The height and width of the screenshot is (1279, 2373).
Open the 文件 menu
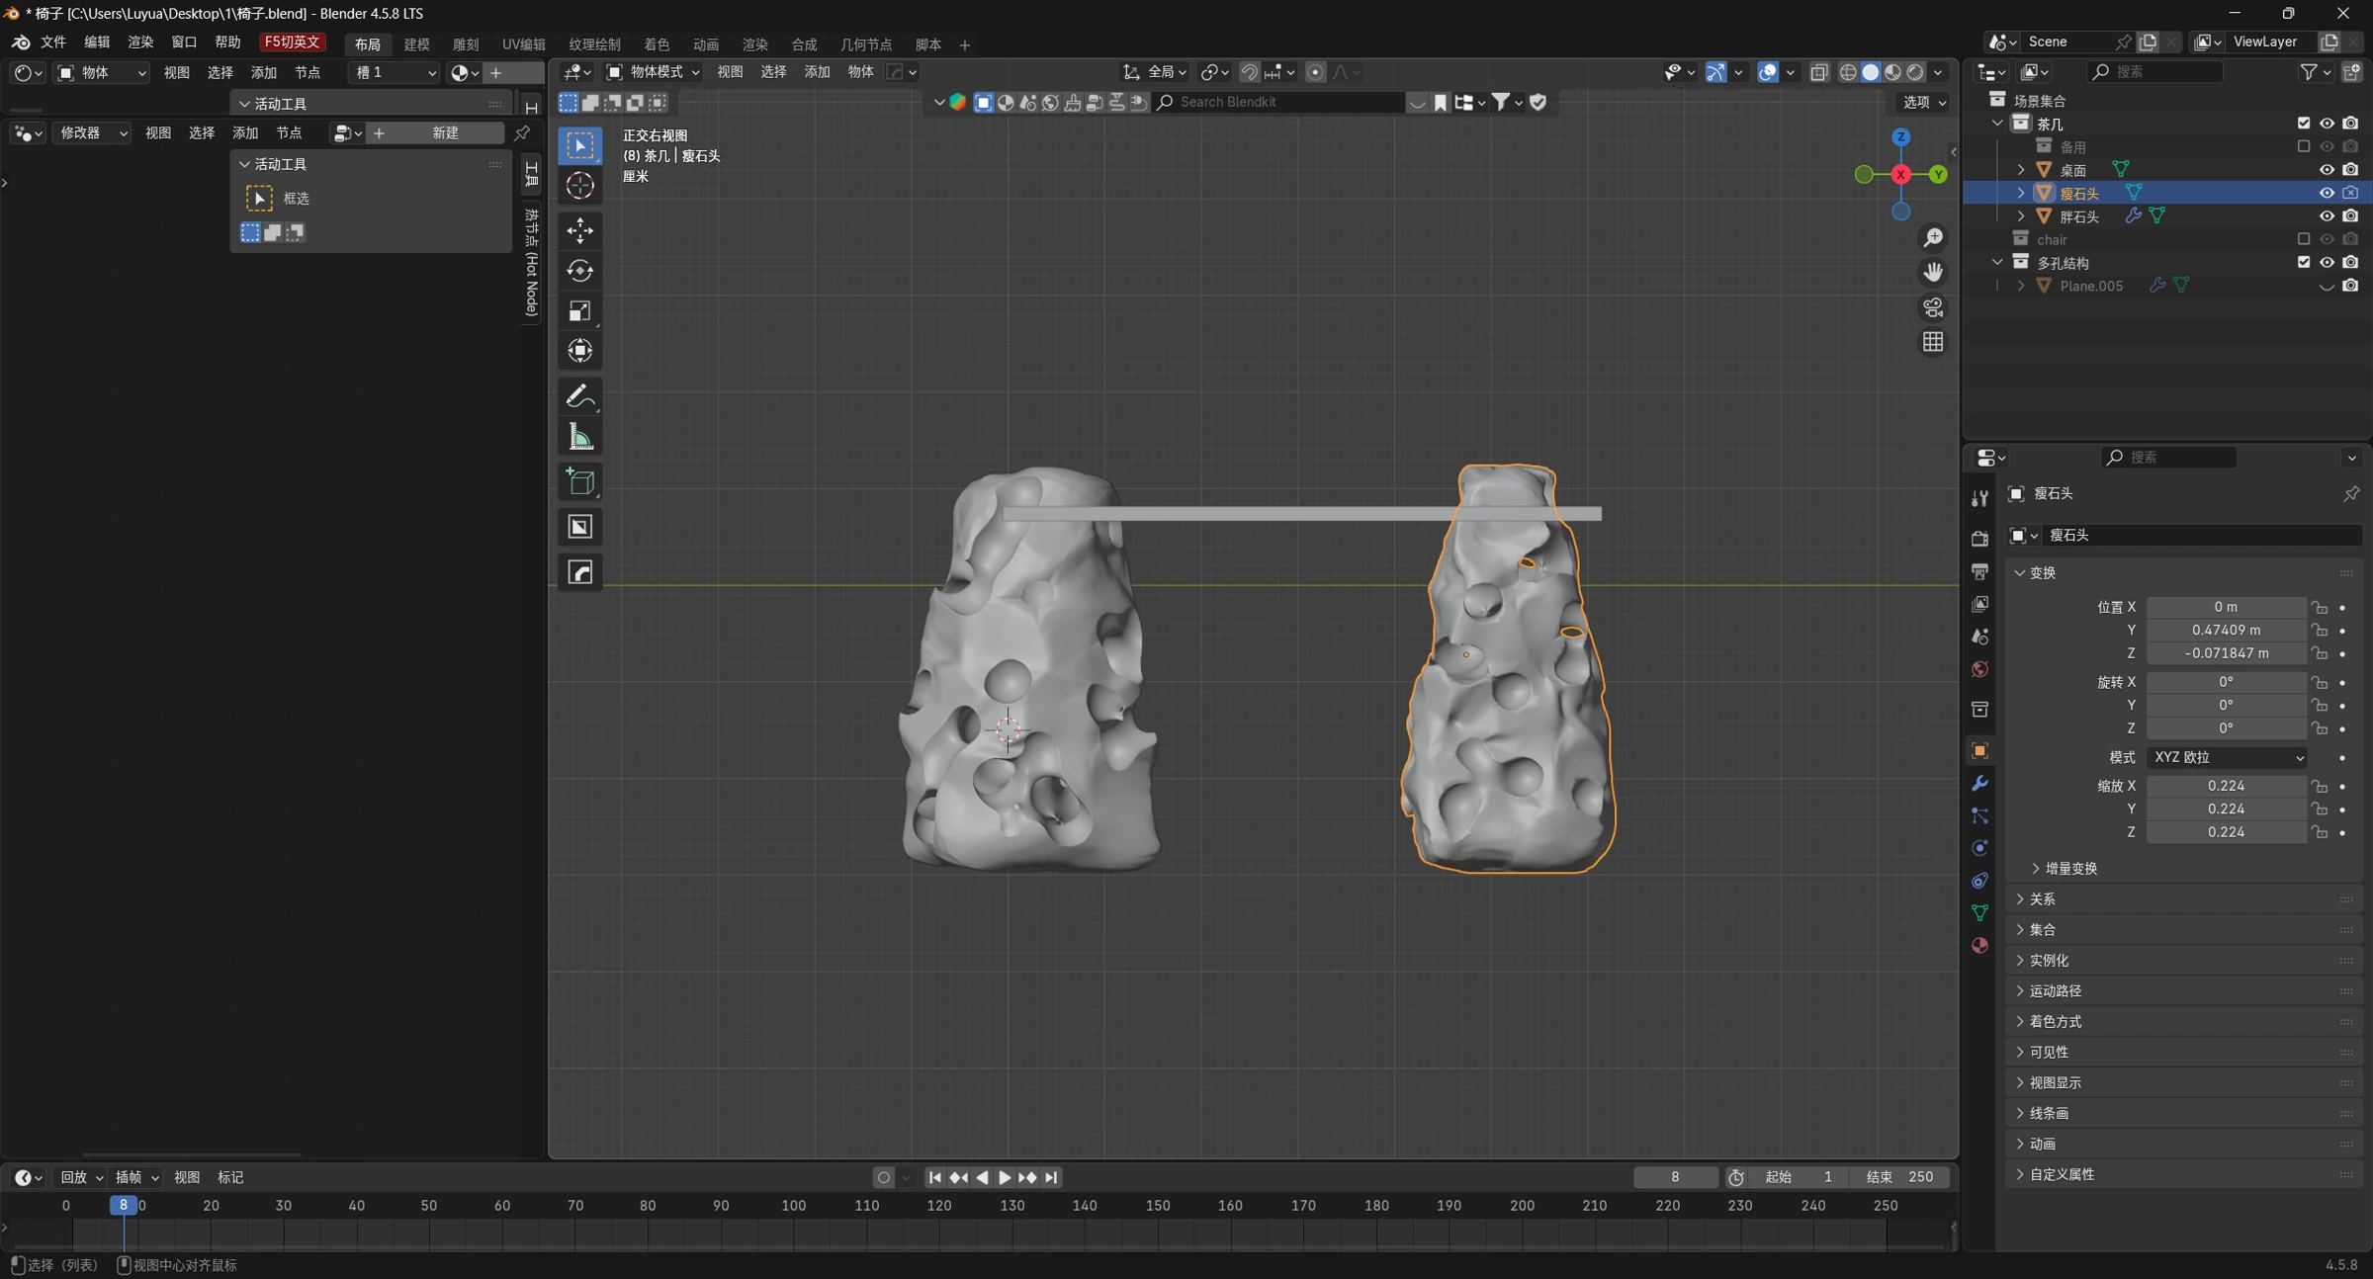point(52,42)
